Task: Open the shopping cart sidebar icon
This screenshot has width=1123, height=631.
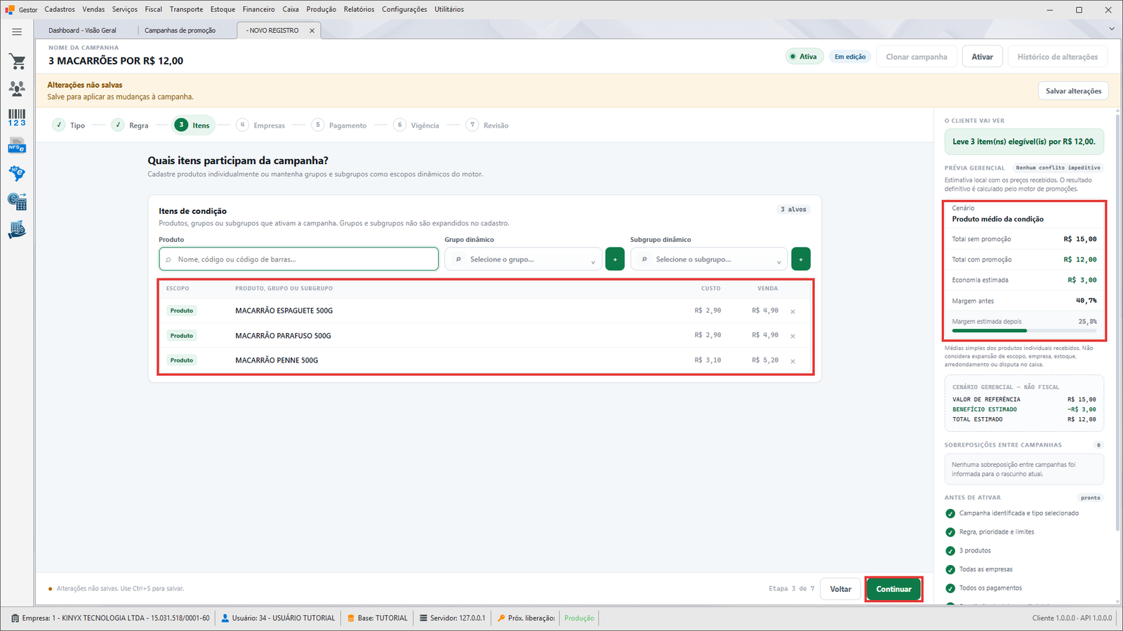Action: coord(17,61)
